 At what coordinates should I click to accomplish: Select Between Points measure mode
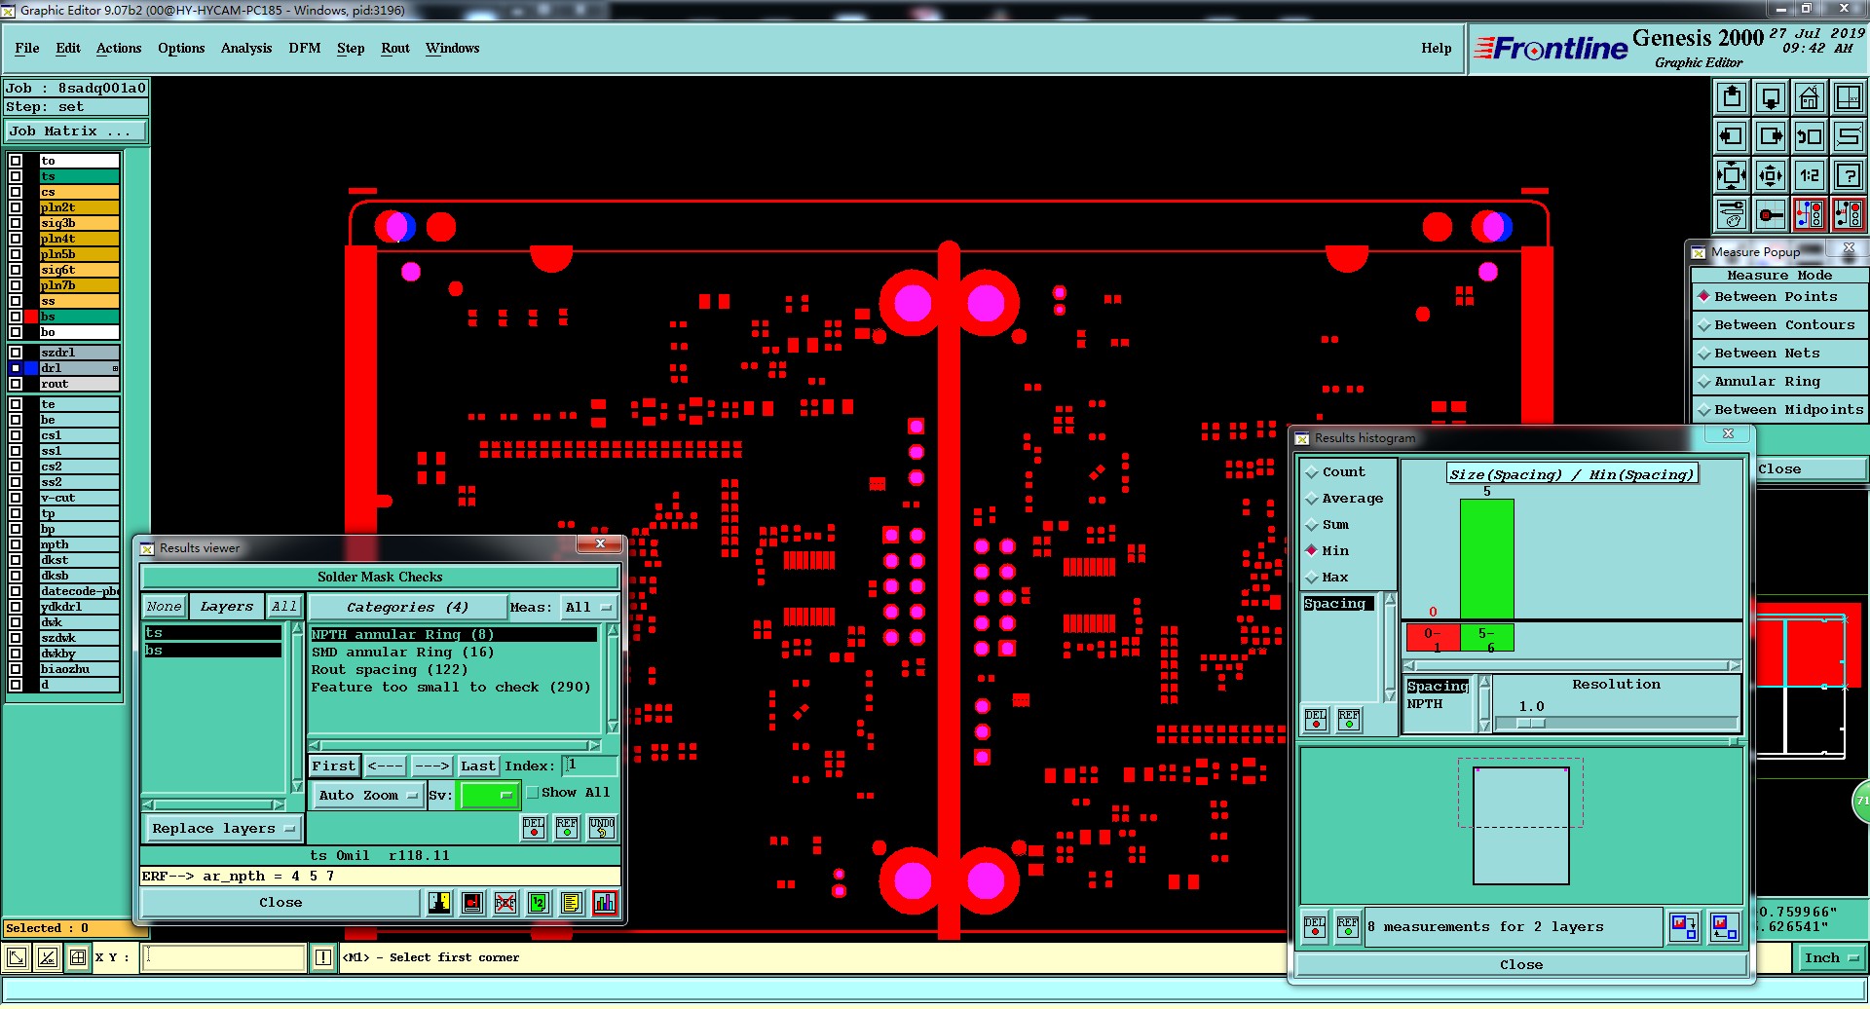click(x=1779, y=297)
